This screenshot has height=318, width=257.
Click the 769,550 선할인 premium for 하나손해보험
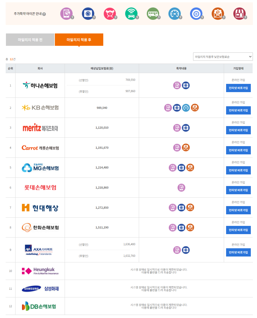point(130,80)
